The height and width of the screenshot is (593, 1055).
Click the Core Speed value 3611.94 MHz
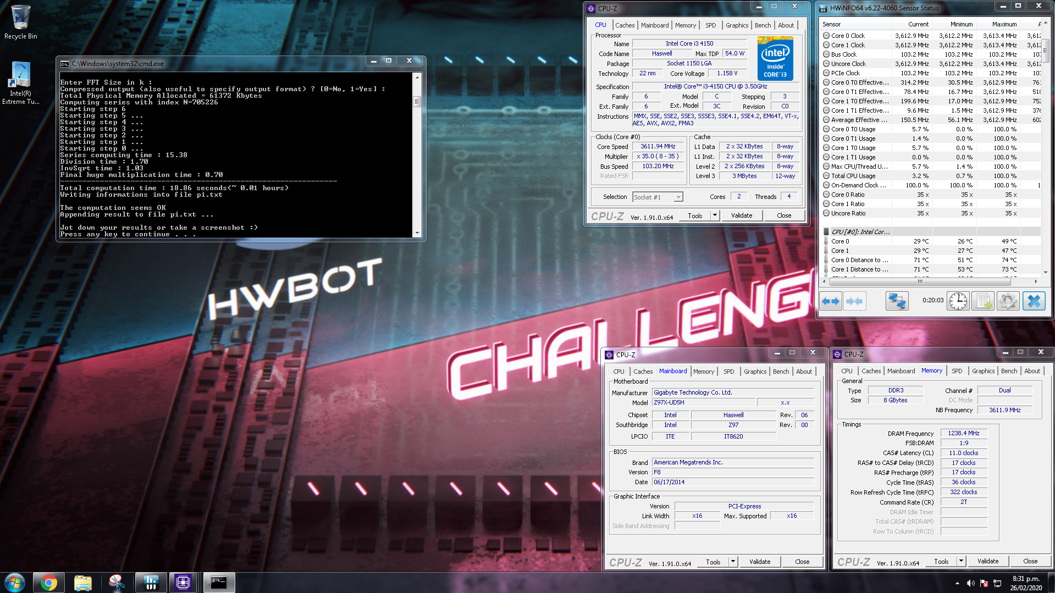[658, 147]
